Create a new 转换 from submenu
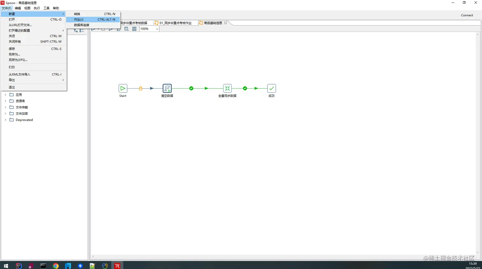 [x=93, y=14]
